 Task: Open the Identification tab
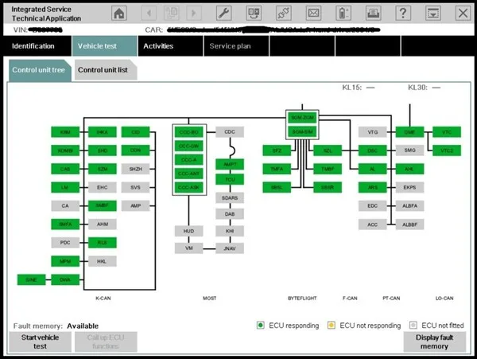click(x=37, y=46)
